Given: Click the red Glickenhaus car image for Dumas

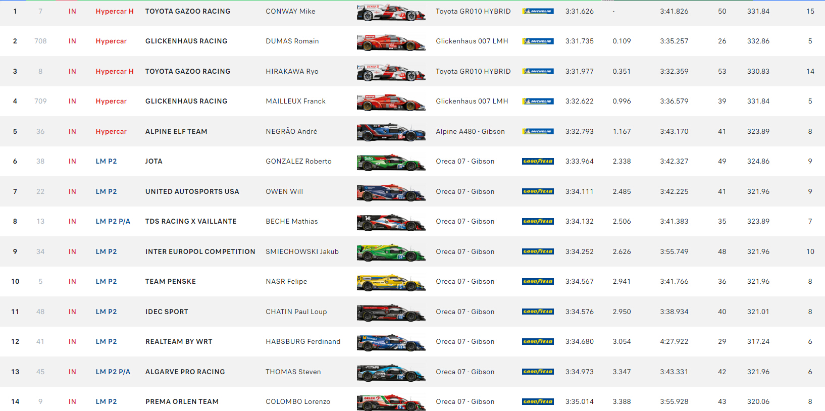Looking at the screenshot, I should 391,42.
